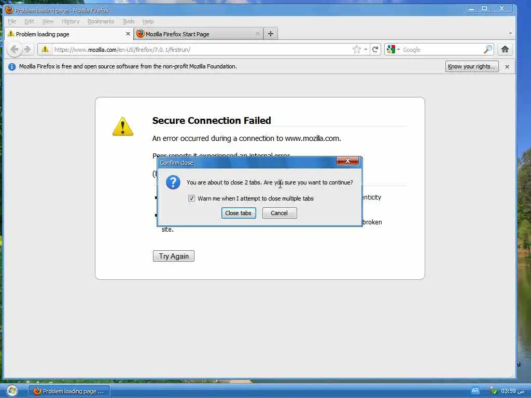This screenshot has height=398, width=531.
Task: Open the Edit menu
Action: (29, 21)
